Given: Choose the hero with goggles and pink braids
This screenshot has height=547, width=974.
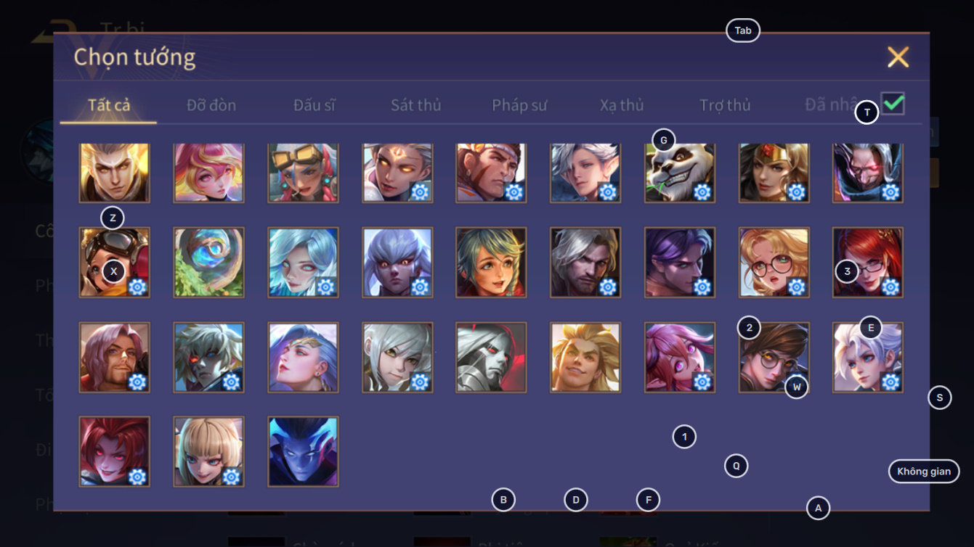Looking at the screenshot, I should click(x=303, y=173).
